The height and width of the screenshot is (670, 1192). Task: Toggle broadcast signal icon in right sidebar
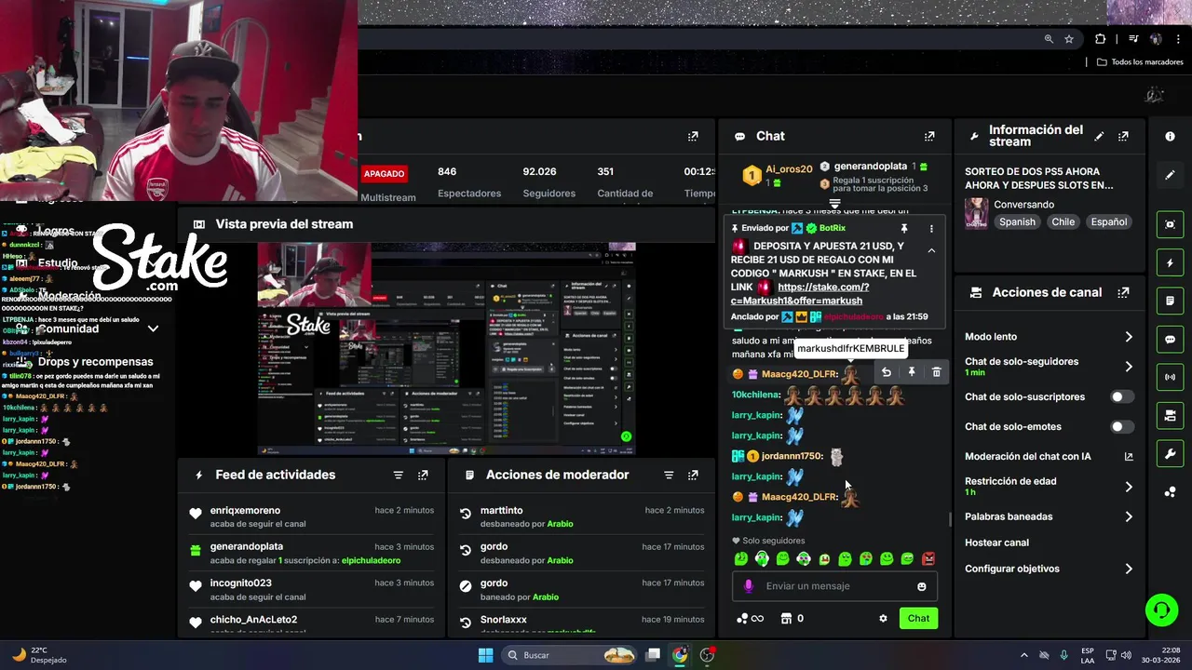1170,378
